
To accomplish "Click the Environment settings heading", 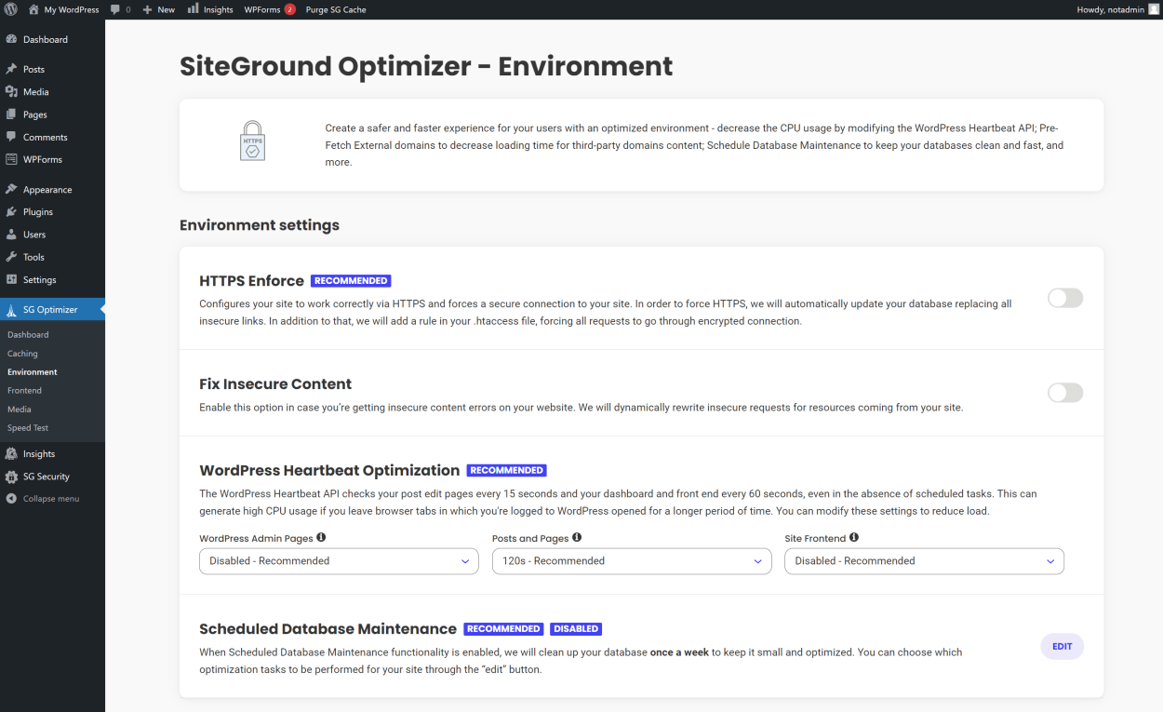I will point(260,225).
